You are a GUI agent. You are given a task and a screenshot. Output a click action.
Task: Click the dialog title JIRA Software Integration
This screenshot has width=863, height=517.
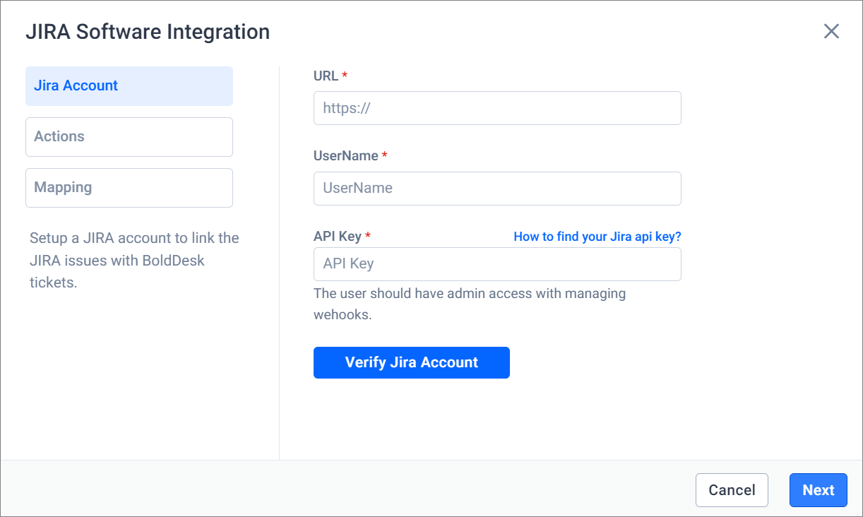coord(148,32)
